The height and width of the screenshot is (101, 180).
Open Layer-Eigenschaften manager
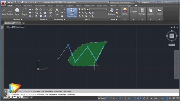tap(72, 13)
